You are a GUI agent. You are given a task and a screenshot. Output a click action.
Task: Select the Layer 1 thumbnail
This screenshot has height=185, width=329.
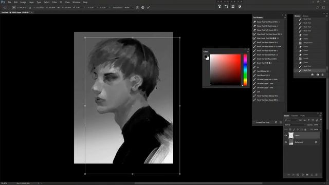coord(291,136)
